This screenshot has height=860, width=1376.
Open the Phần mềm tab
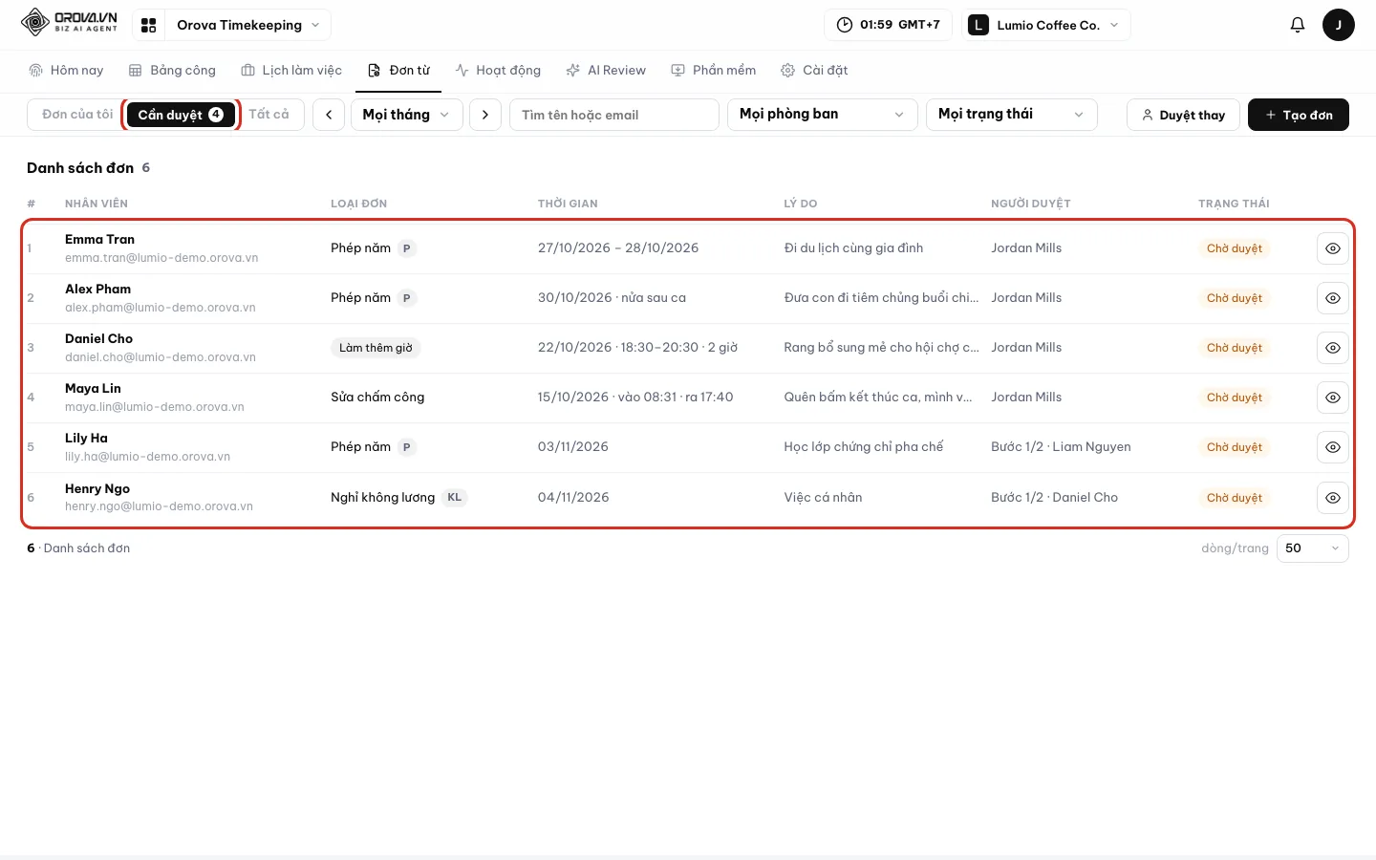pos(714,71)
